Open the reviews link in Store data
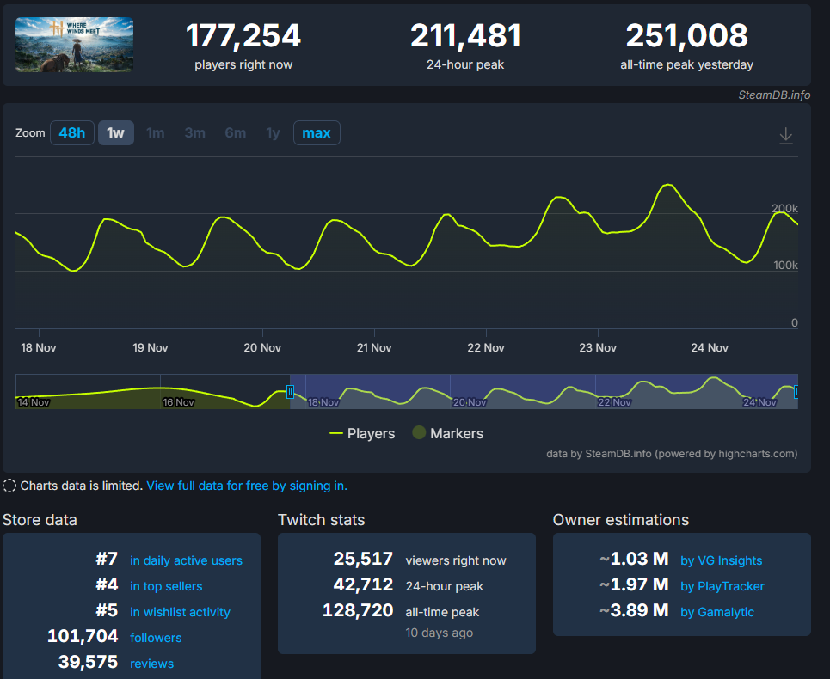Image resolution: width=830 pixels, height=679 pixels. [x=151, y=664]
